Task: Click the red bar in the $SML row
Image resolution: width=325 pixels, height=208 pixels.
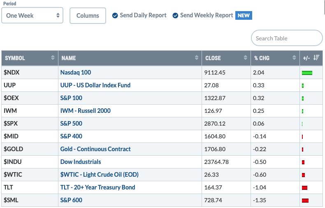Action: pos(305,201)
